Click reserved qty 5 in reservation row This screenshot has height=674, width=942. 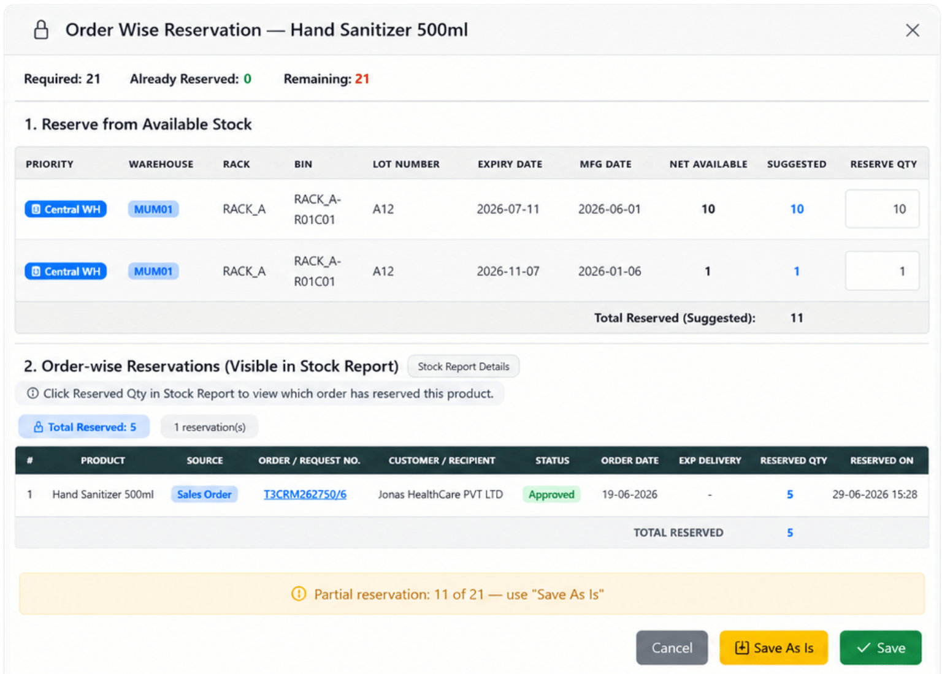click(x=790, y=494)
